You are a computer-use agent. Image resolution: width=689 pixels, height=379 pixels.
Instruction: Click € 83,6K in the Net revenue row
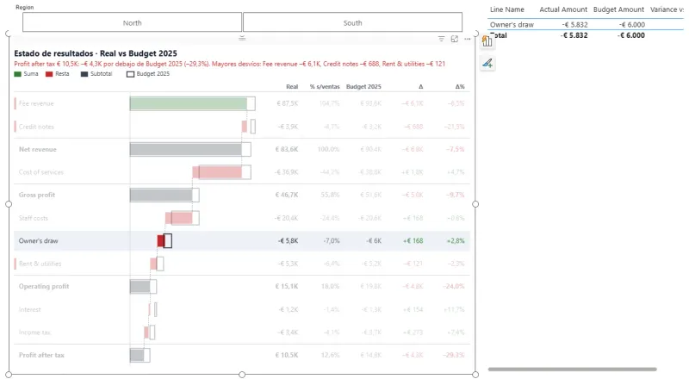(287, 149)
